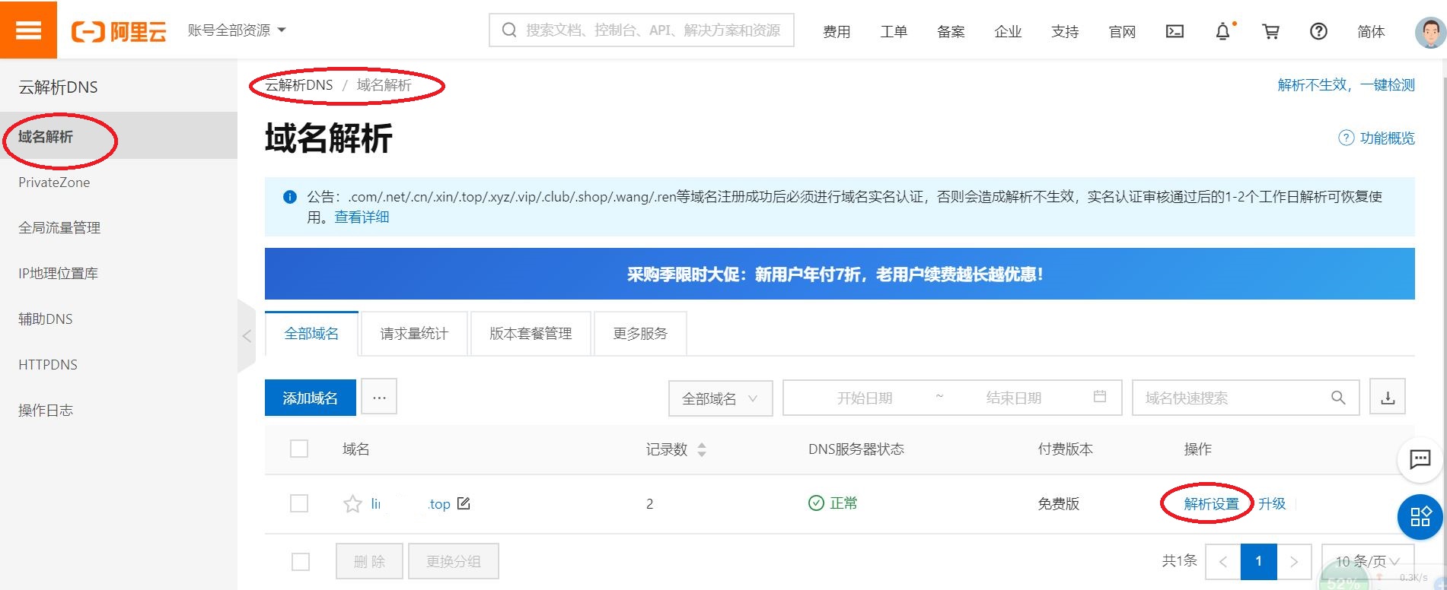Image resolution: width=1447 pixels, height=590 pixels.
Task: Collapse the left sidebar with the arrow handle
Action: pyautogui.click(x=247, y=335)
